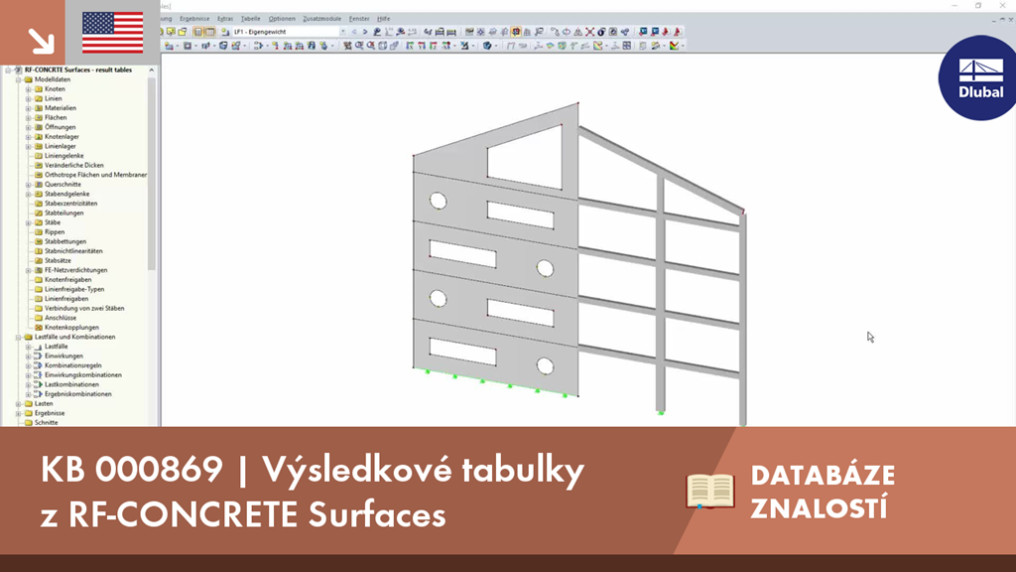This screenshot has height=572, width=1016.
Task: Select 'Stabbettungen' in navigator
Action: pyautogui.click(x=65, y=242)
